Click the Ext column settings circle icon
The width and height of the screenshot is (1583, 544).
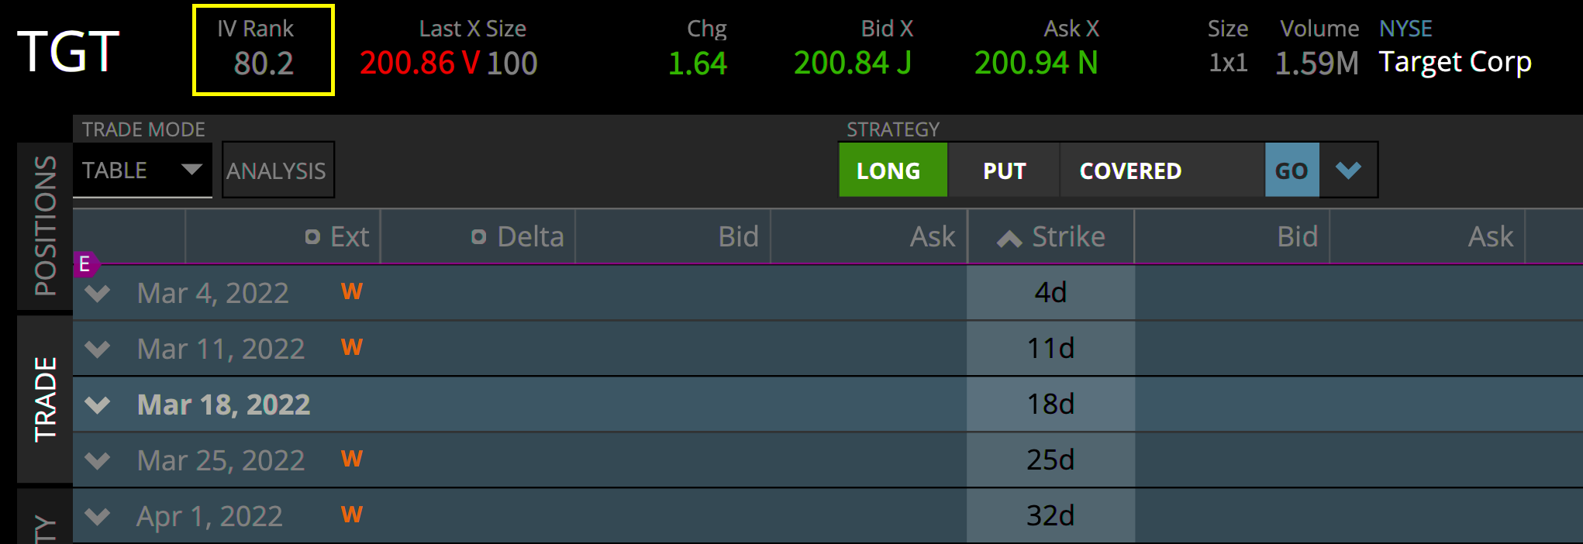tap(312, 237)
